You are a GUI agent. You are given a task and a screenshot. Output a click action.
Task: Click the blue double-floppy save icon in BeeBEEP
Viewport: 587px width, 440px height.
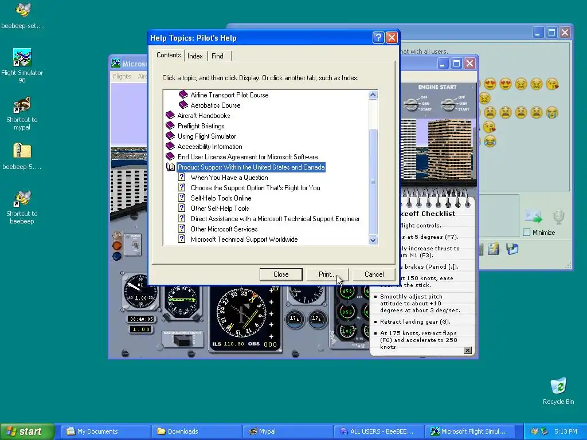click(512, 249)
